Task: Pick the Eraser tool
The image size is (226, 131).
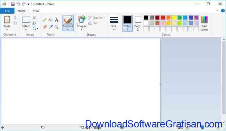Action: pos(45,27)
